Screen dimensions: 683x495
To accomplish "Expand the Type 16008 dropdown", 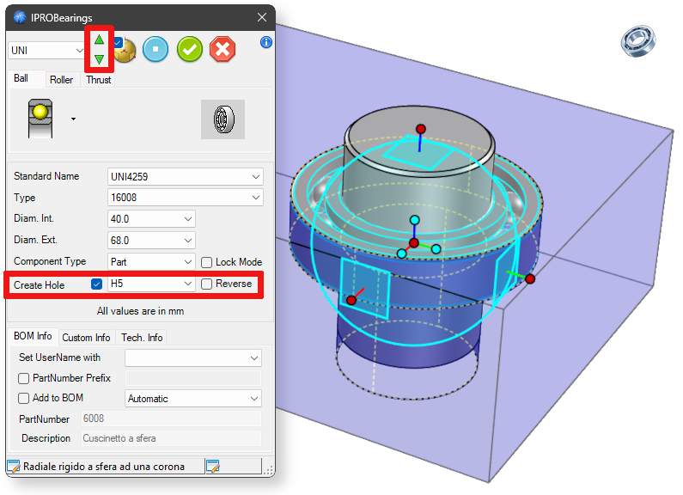I will click(x=185, y=198).
